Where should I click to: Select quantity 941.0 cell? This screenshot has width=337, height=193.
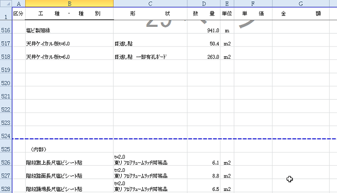[x=204, y=27]
